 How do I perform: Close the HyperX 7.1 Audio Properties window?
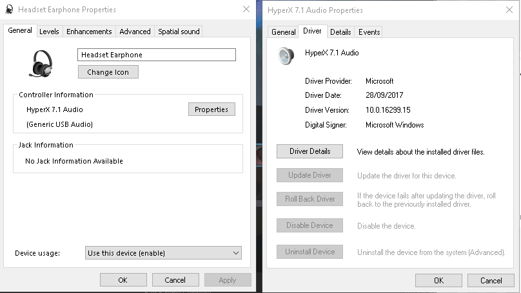click(509, 10)
